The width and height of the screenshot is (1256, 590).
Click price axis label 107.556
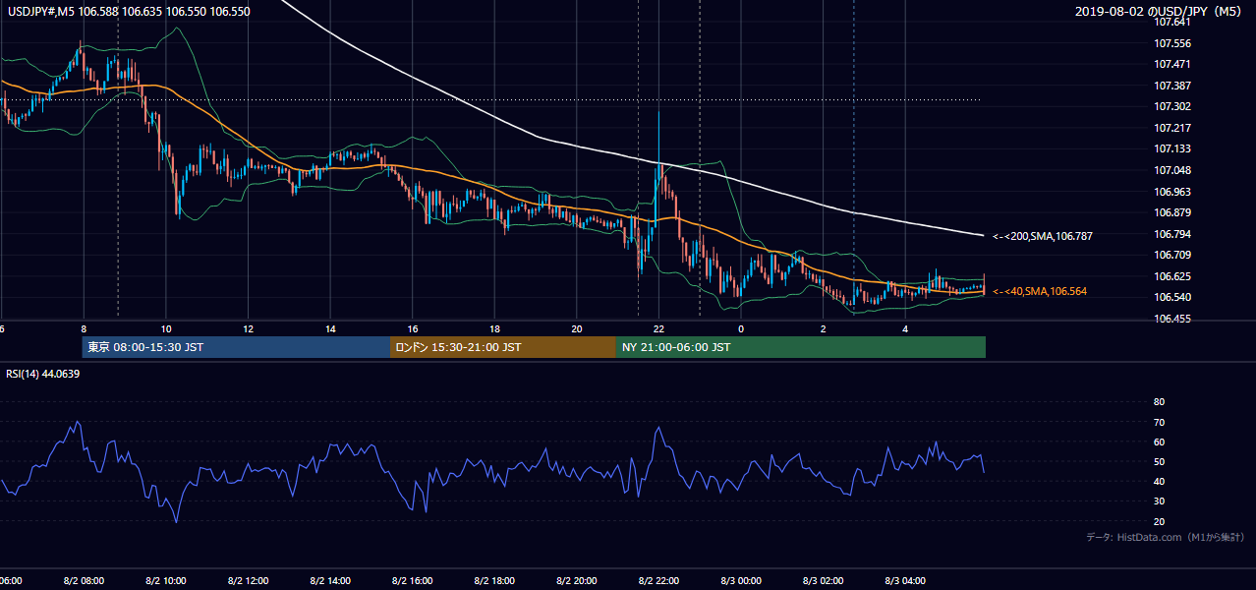1172,43
